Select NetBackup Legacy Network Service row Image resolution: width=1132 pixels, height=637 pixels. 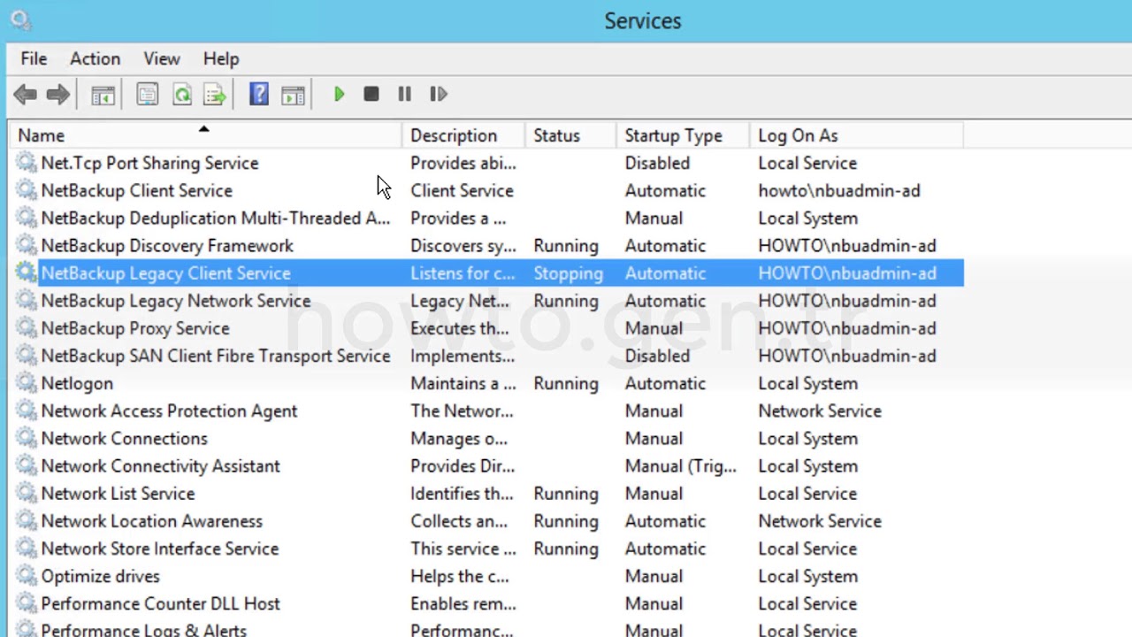486,301
